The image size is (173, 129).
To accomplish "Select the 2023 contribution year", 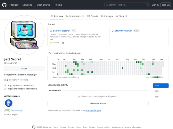I will tap(161, 86).
